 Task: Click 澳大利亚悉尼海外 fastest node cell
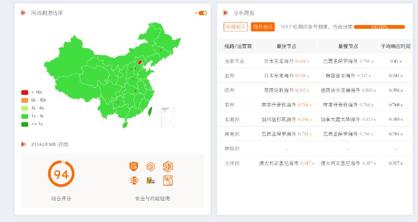tap(286, 164)
